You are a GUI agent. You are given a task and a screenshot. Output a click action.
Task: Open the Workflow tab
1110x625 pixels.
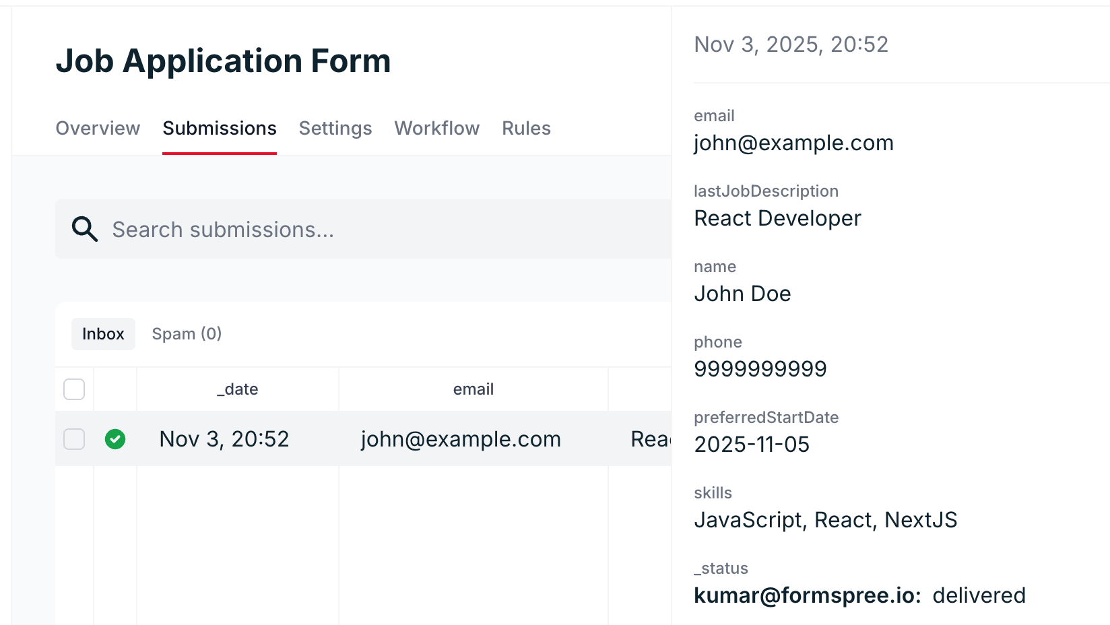click(x=436, y=128)
